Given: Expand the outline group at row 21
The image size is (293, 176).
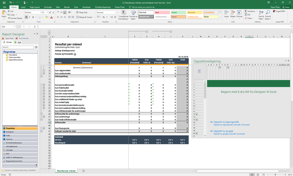Looking at the screenshot, I should (x=44, y=85).
